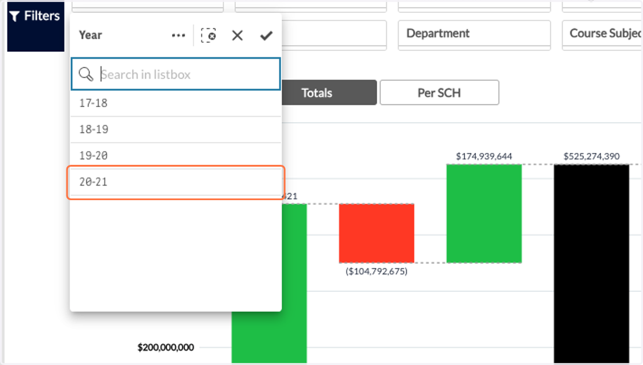This screenshot has height=365, width=643.
Task: Select year 18-19 in the list
Action: [176, 130]
